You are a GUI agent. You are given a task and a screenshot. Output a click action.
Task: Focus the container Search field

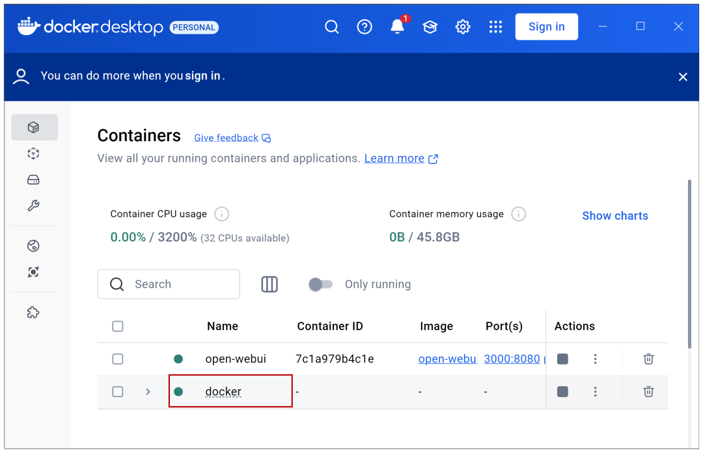[x=169, y=284]
